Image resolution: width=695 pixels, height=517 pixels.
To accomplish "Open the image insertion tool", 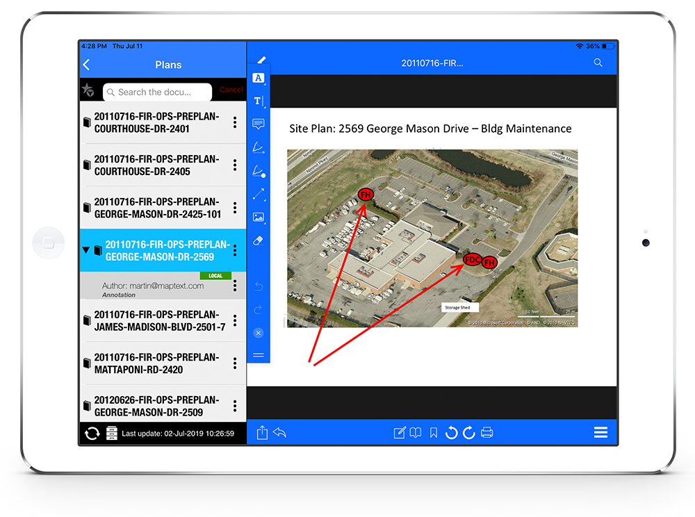I will tap(259, 217).
